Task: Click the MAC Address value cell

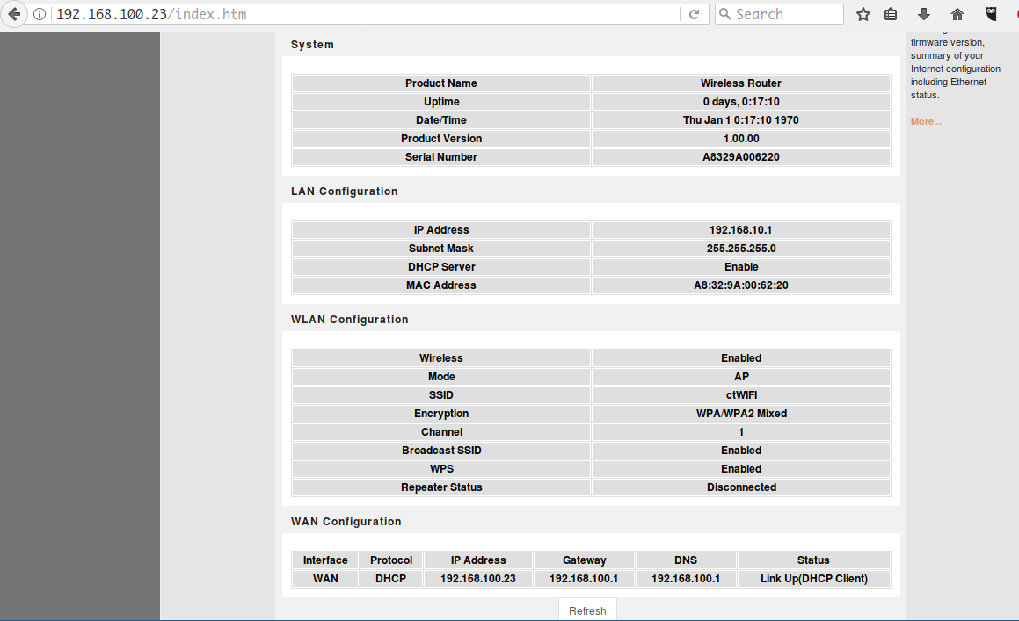Action: 740,285
